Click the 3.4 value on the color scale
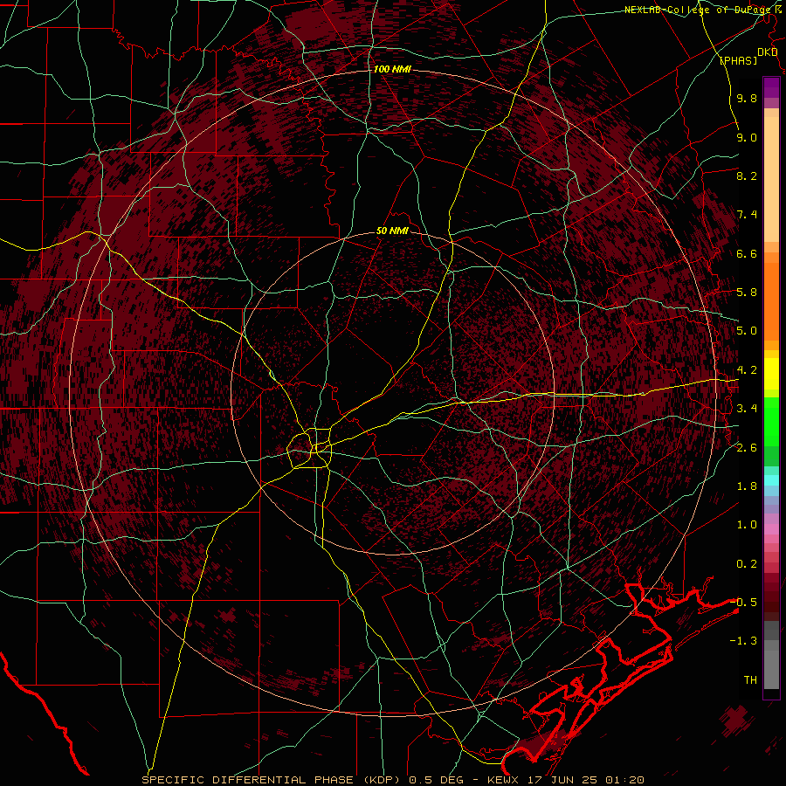This screenshot has width=786, height=786. 747,409
